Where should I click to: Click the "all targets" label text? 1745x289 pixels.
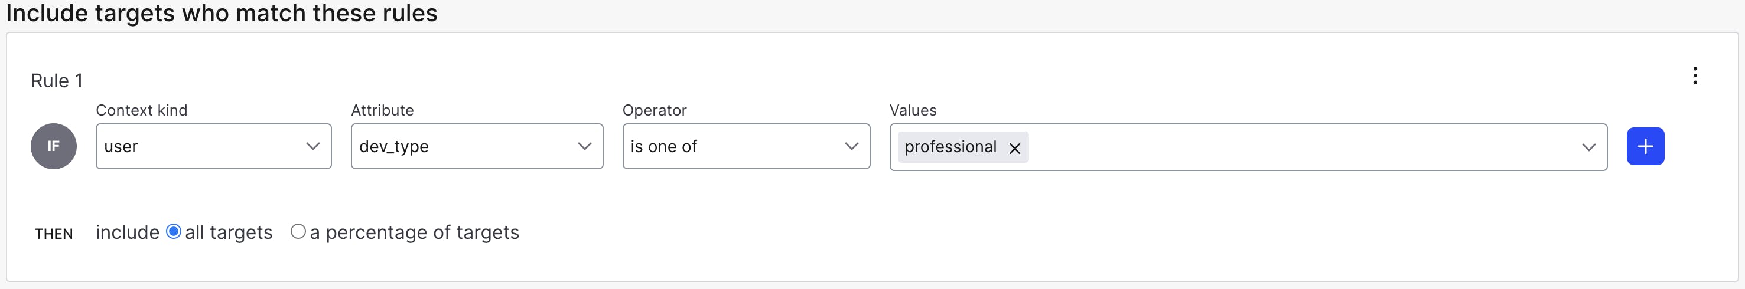(228, 232)
